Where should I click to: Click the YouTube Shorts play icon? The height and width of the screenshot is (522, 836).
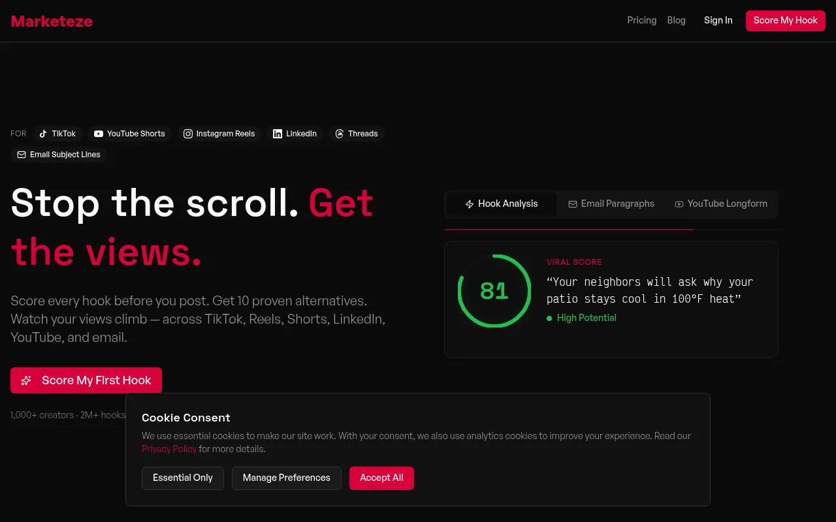[x=98, y=134]
